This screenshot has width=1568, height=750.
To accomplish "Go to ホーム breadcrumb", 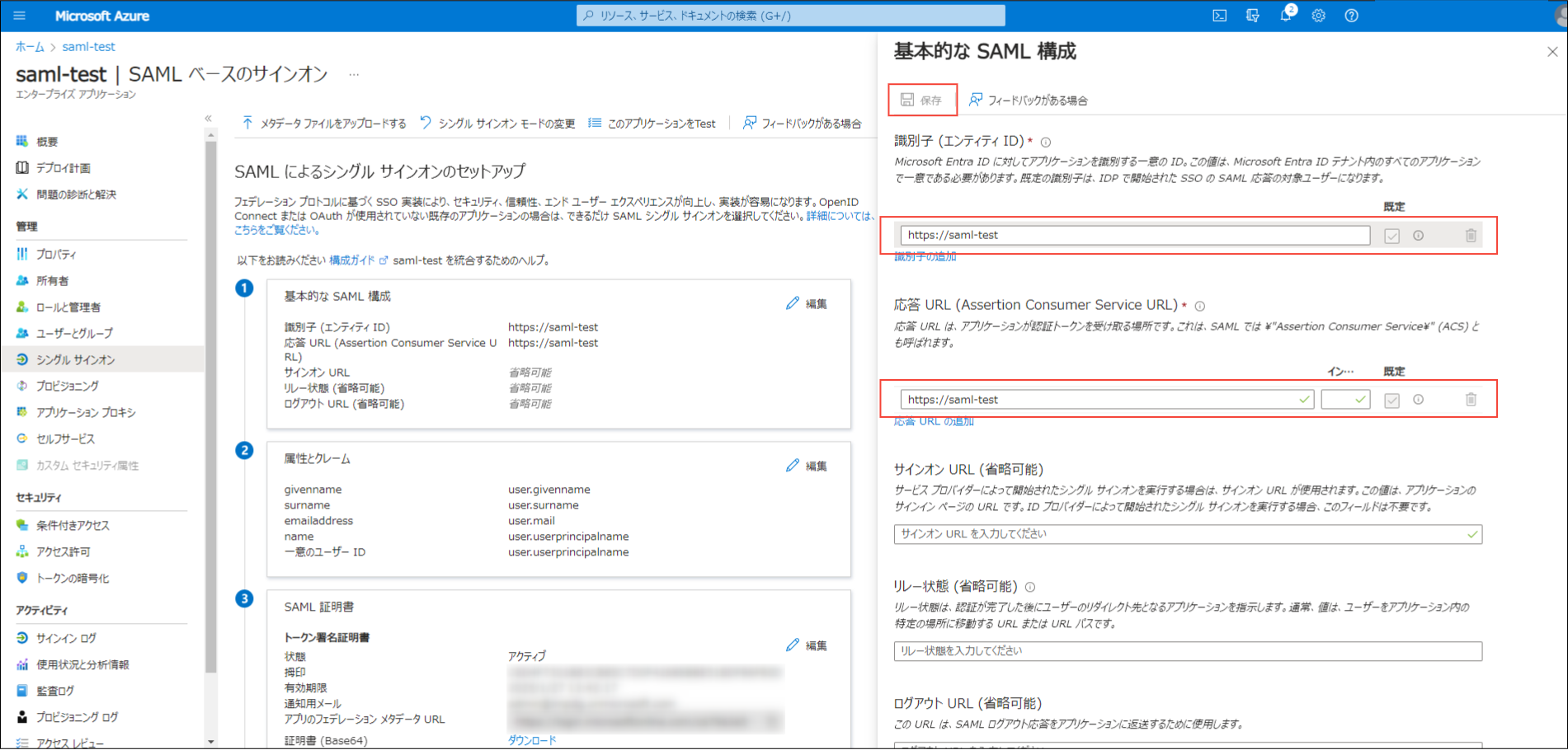I will 30,47.
